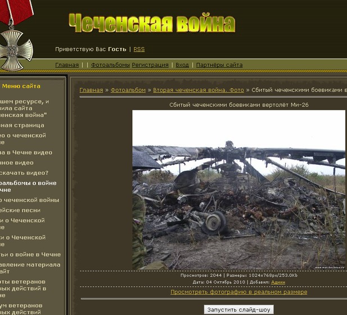Screen dimensions: 347x315
Task: Click the Запустить слайд-шоу button
Action: click(x=239, y=310)
